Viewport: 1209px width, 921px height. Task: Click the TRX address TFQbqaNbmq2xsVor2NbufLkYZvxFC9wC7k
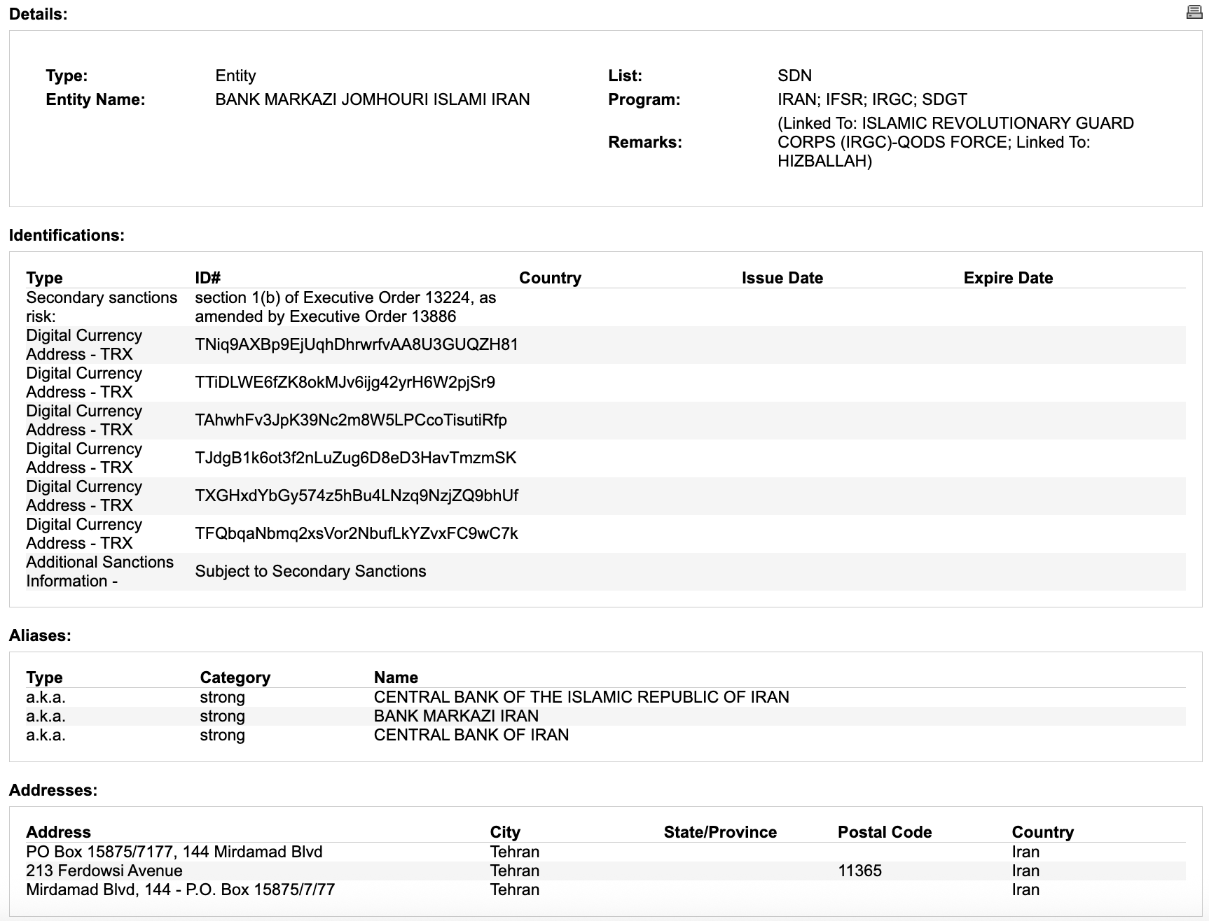[x=357, y=533]
